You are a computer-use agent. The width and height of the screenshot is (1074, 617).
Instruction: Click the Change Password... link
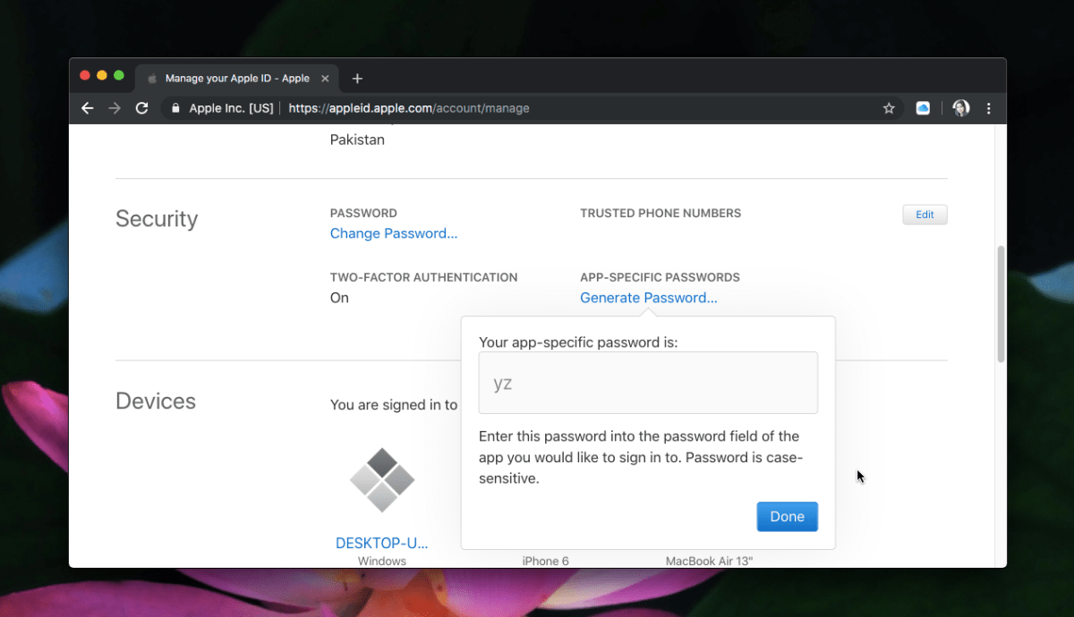394,233
